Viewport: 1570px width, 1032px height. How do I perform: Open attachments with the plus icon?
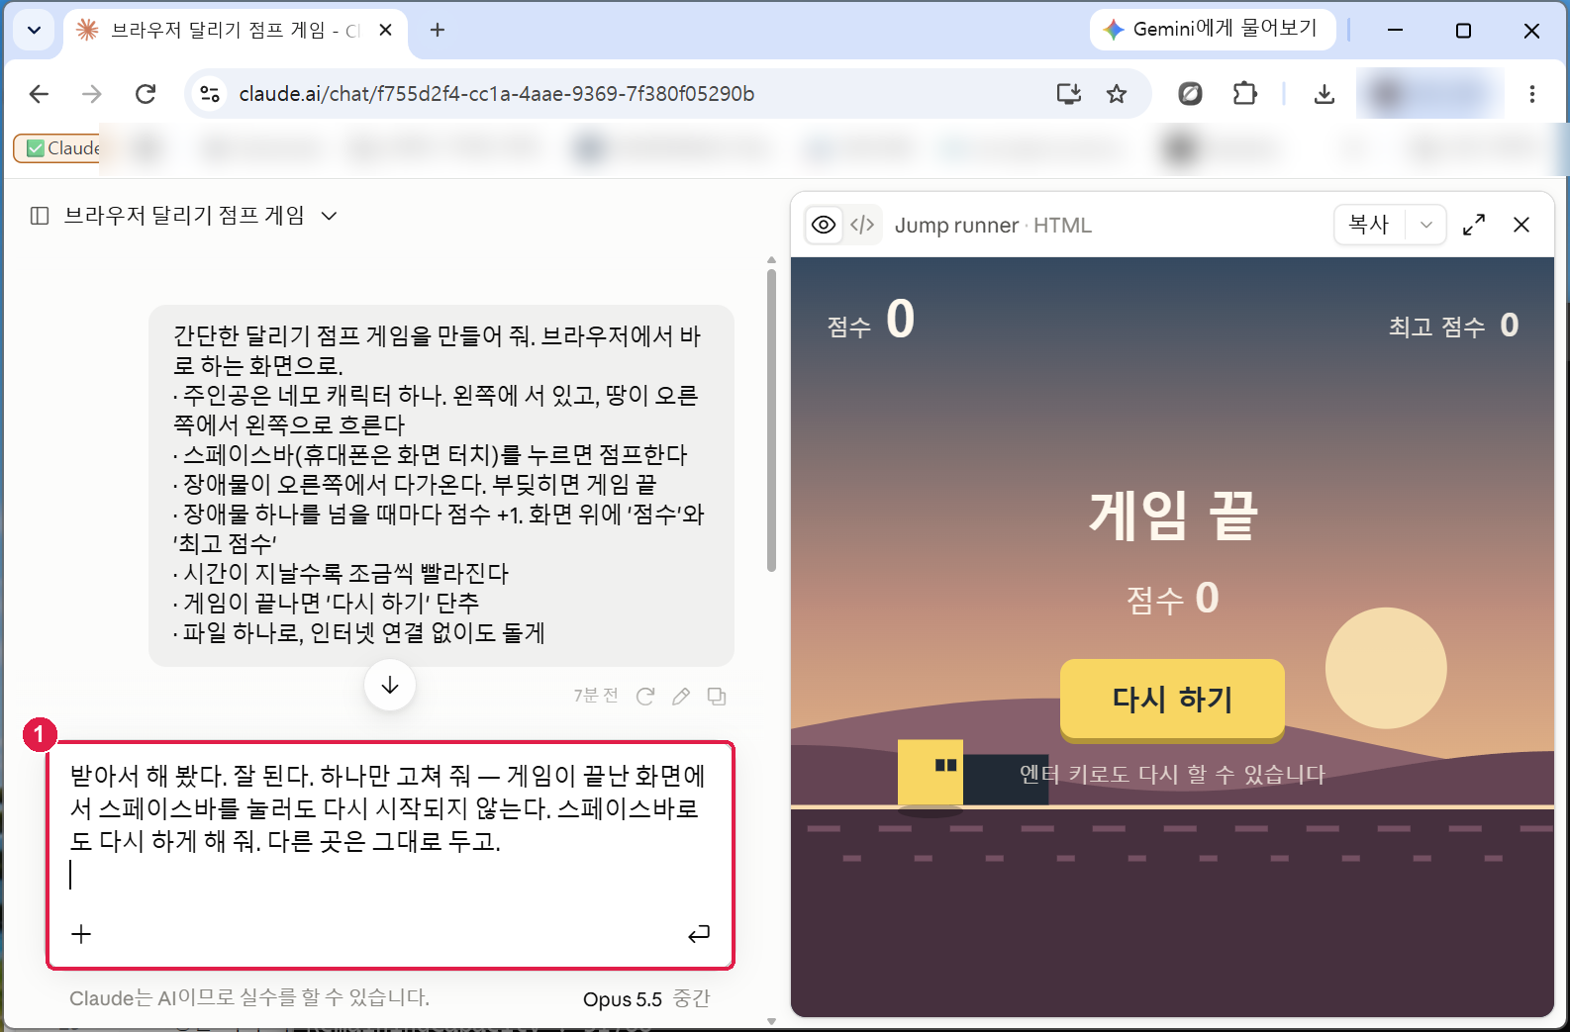point(81,933)
